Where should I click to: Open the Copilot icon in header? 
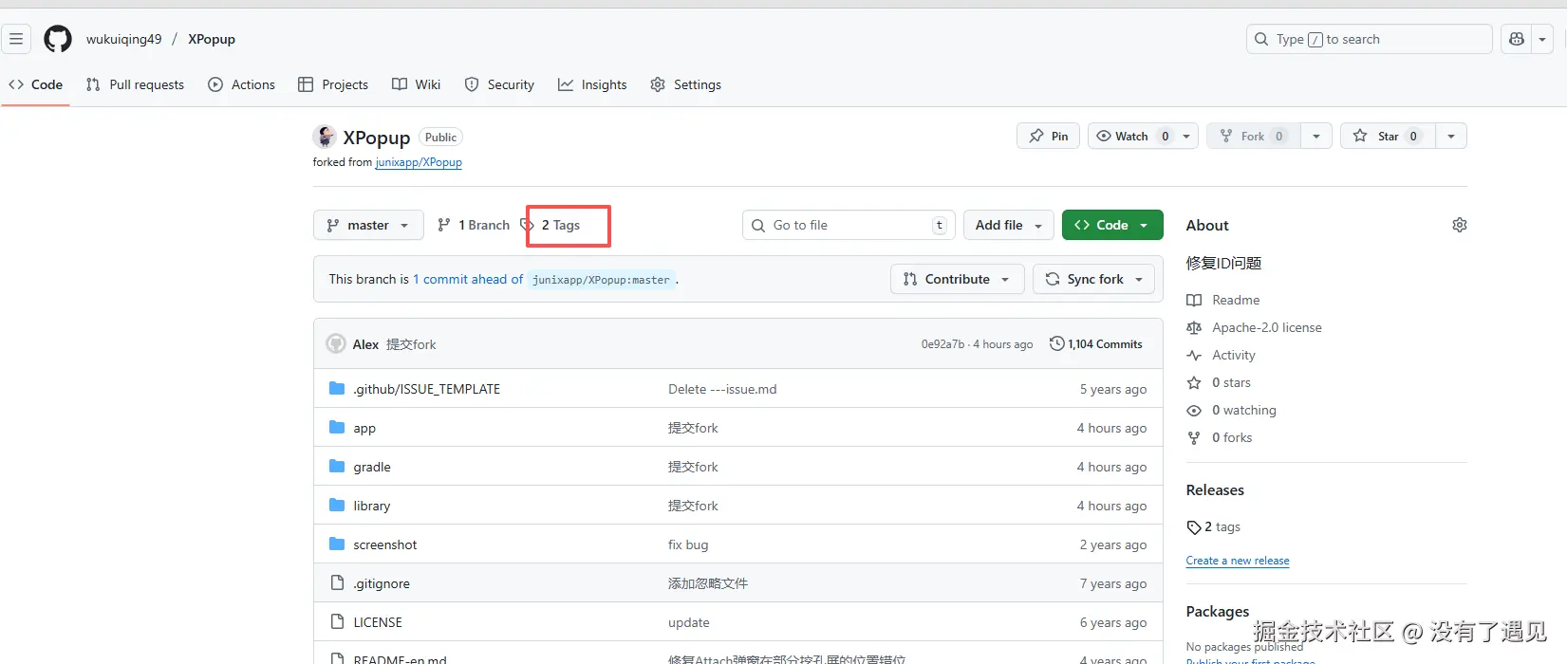point(1517,39)
